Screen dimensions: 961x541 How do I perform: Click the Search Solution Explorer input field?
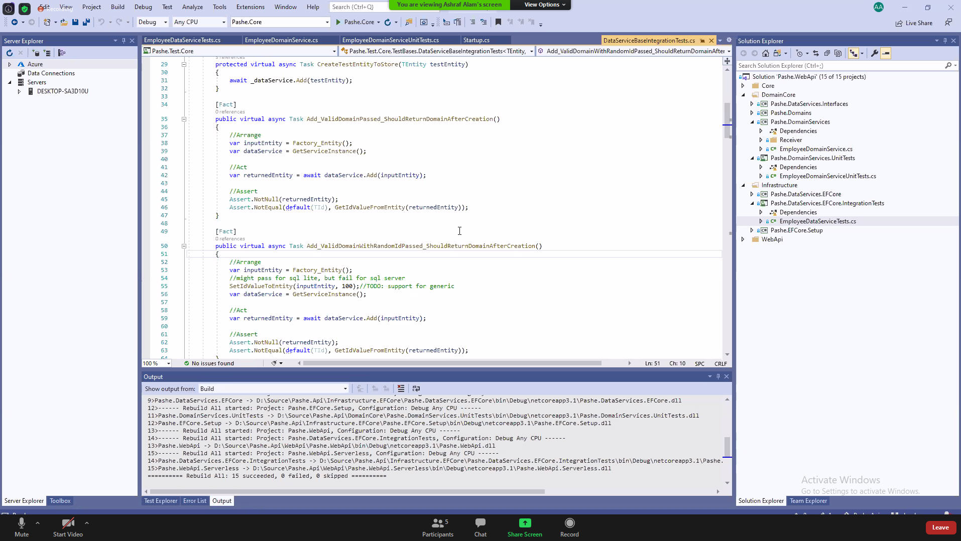point(841,66)
